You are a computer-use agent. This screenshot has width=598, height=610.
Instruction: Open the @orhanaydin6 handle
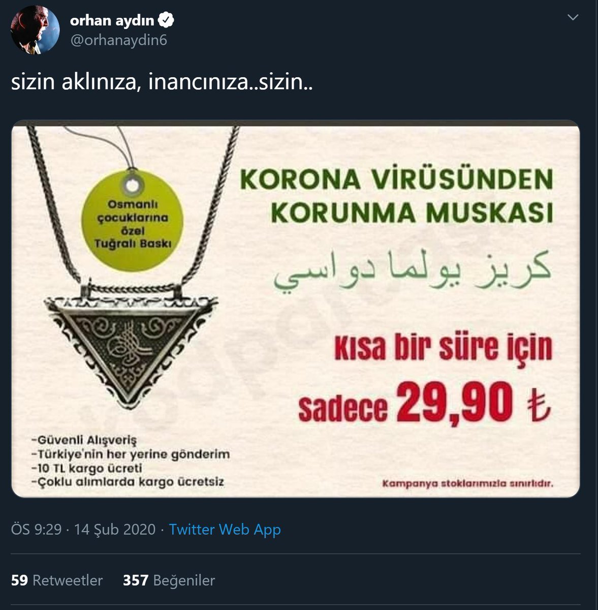click(118, 40)
